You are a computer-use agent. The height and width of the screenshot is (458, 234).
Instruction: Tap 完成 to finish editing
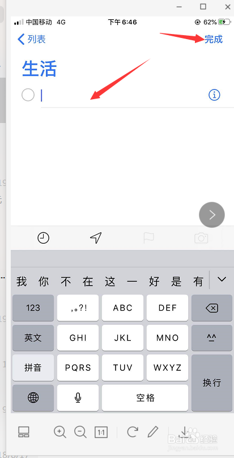(x=214, y=39)
